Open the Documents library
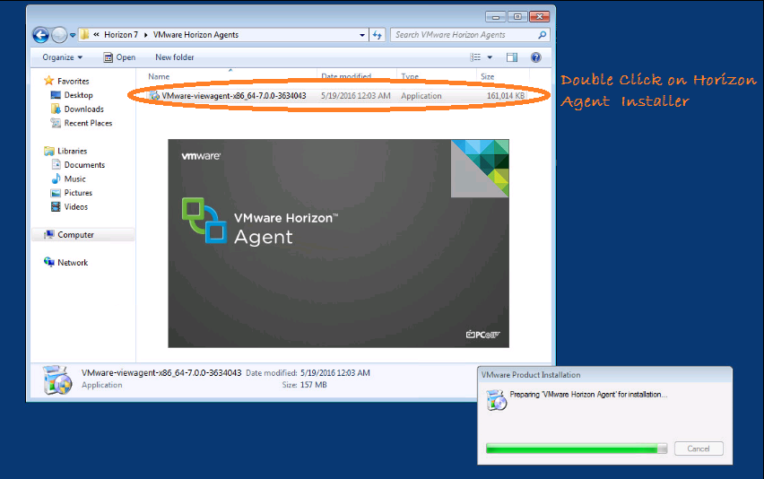The width and height of the screenshot is (764, 479). (84, 165)
